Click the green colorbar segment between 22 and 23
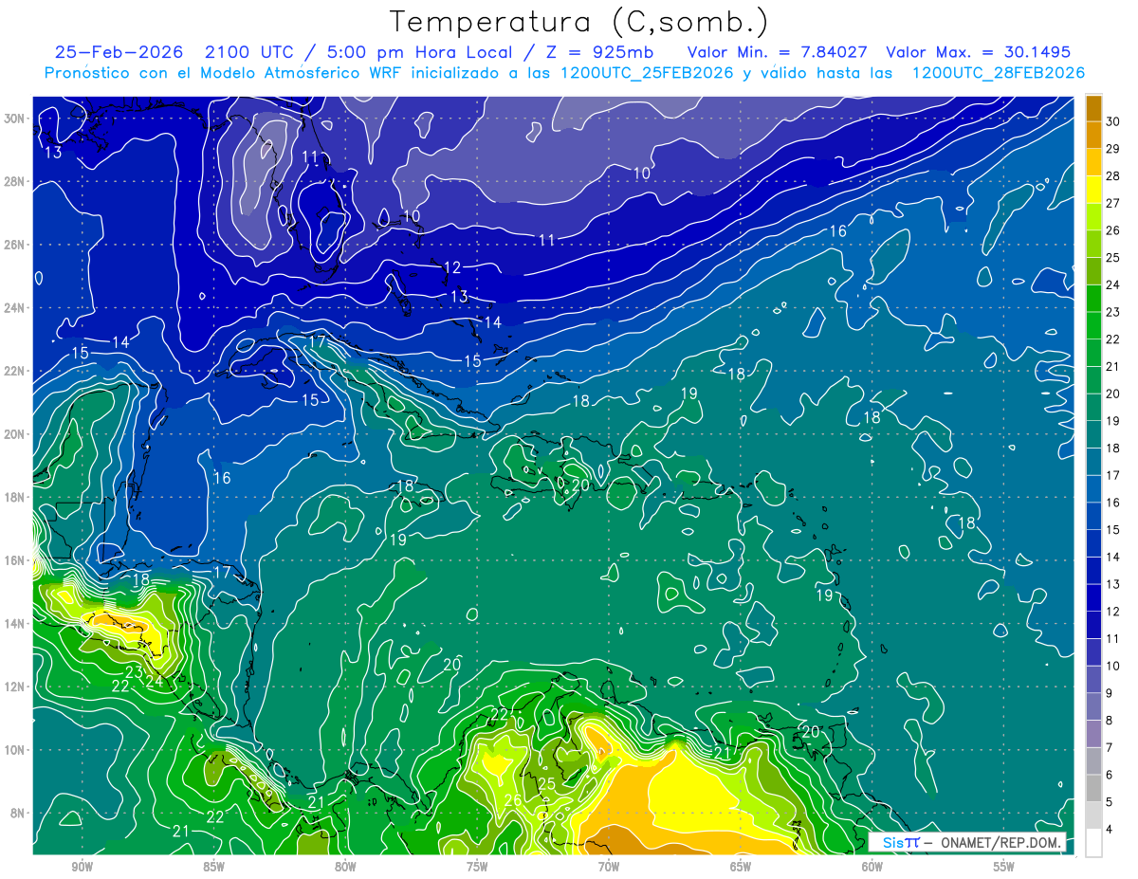Image resolution: width=1138 pixels, height=879 pixels. [x=1093, y=325]
